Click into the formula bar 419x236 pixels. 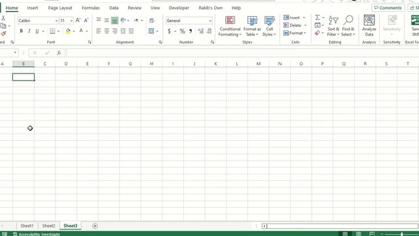click(x=242, y=53)
